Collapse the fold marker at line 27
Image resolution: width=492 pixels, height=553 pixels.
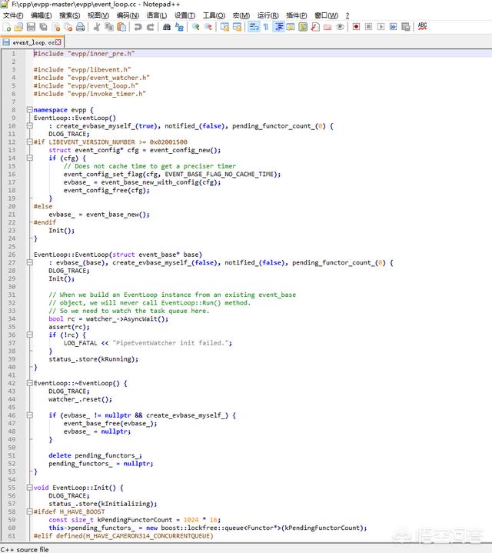coord(30,263)
